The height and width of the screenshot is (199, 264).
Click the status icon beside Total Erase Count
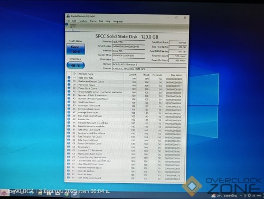(69, 102)
